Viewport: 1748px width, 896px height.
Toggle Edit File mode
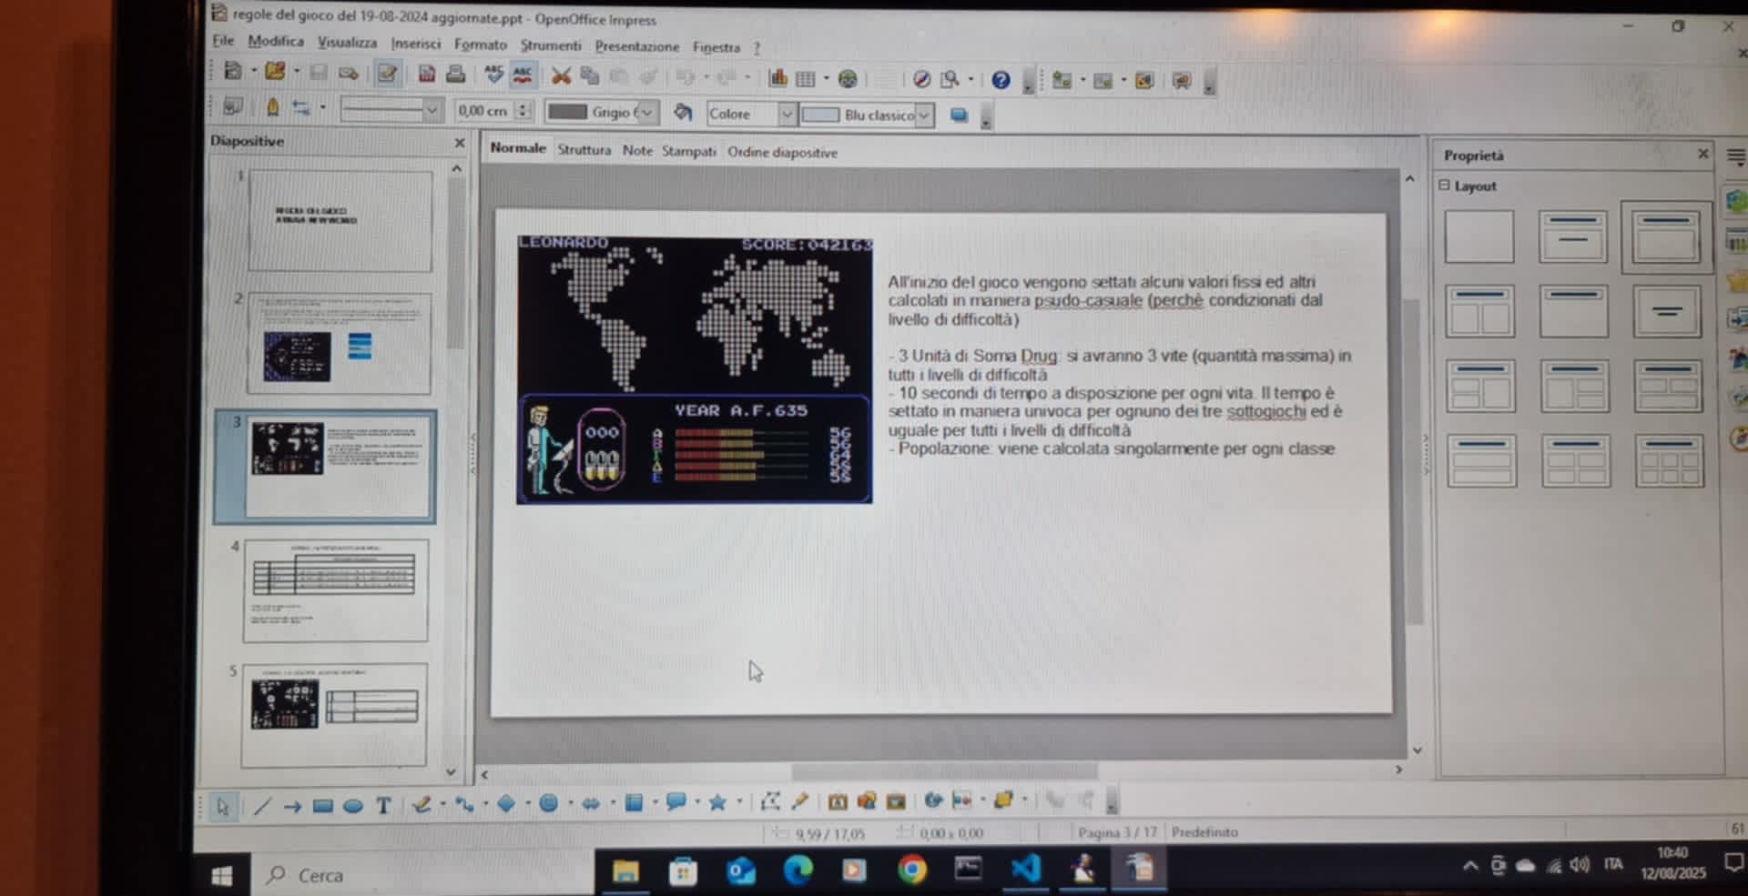[387, 74]
